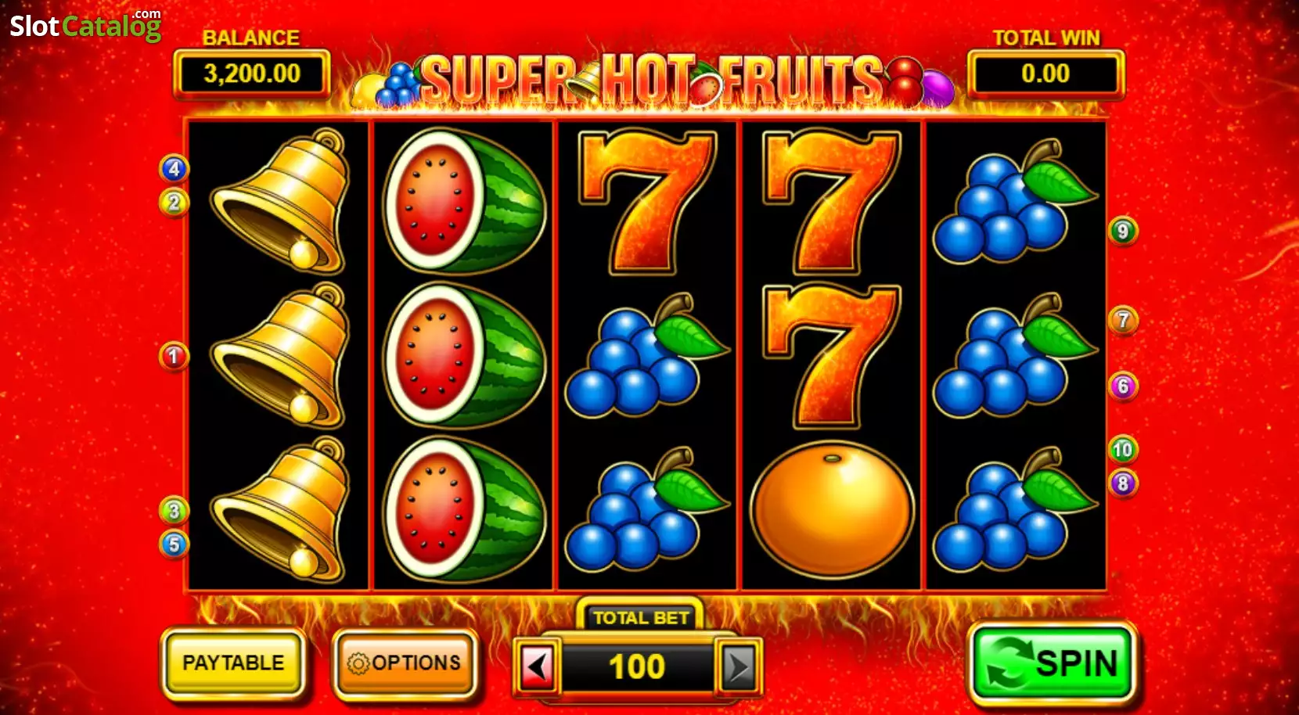The width and height of the screenshot is (1299, 715).
Task: Hit the green SPIN button
Action: click(1053, 663)
